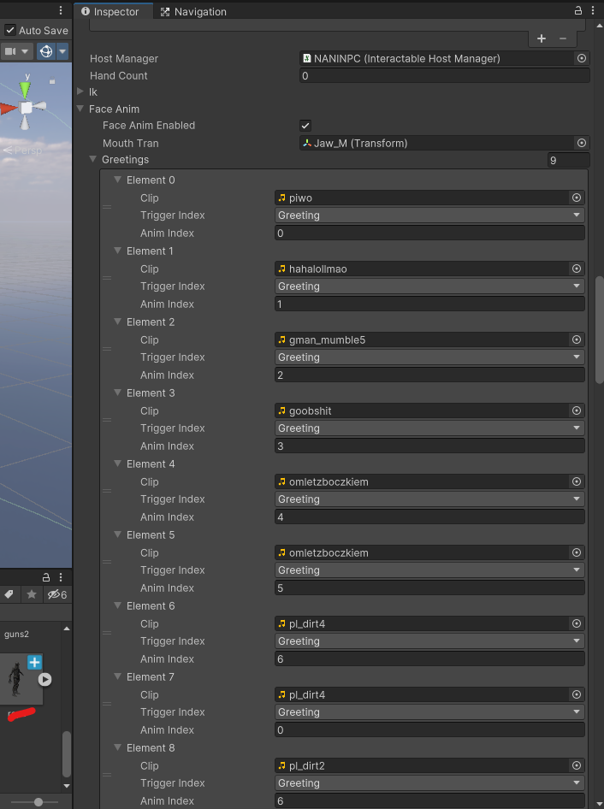Viewport: 604px width, 809px height.
Task: Click the gizmos globe icon
Action: coord(46,51)
